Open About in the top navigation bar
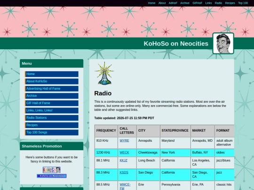Screen dimensions: 254x190 pos(162,3)
